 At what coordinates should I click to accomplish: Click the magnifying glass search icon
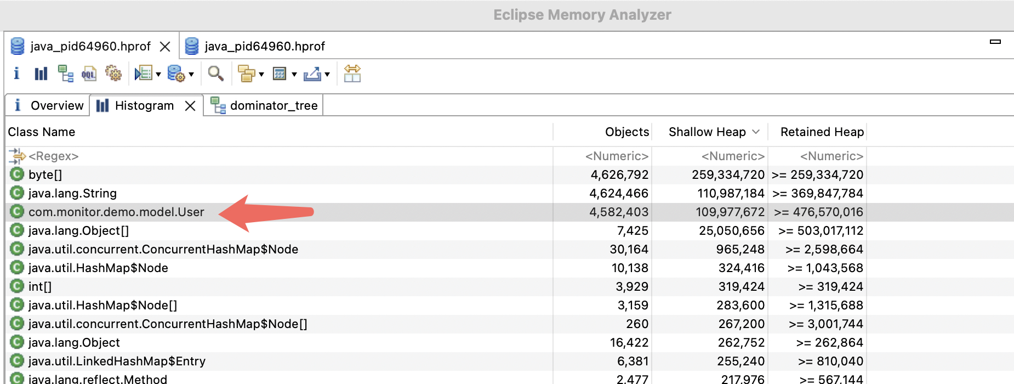pyautogui.click(x=215, y=74)
